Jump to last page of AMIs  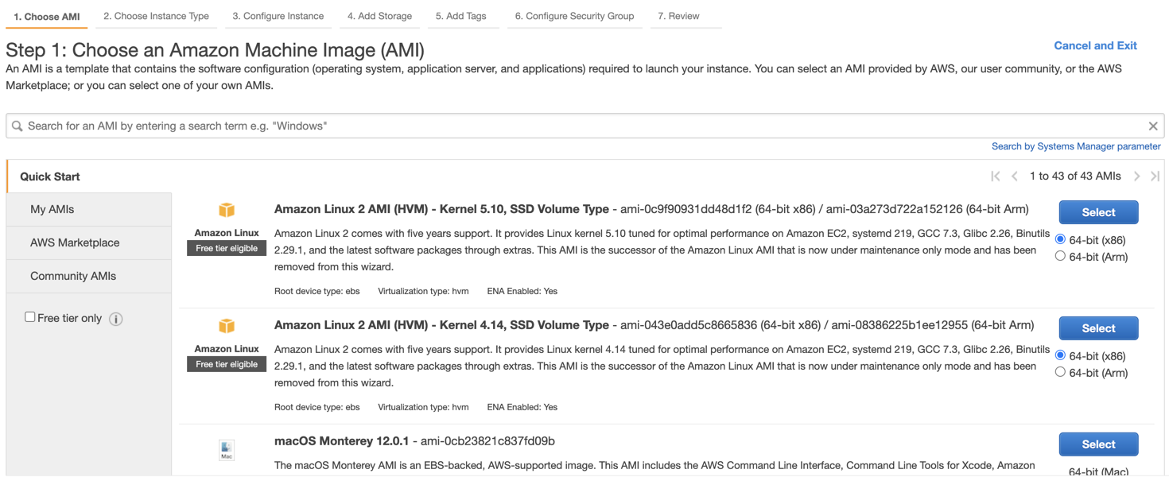1155,176
